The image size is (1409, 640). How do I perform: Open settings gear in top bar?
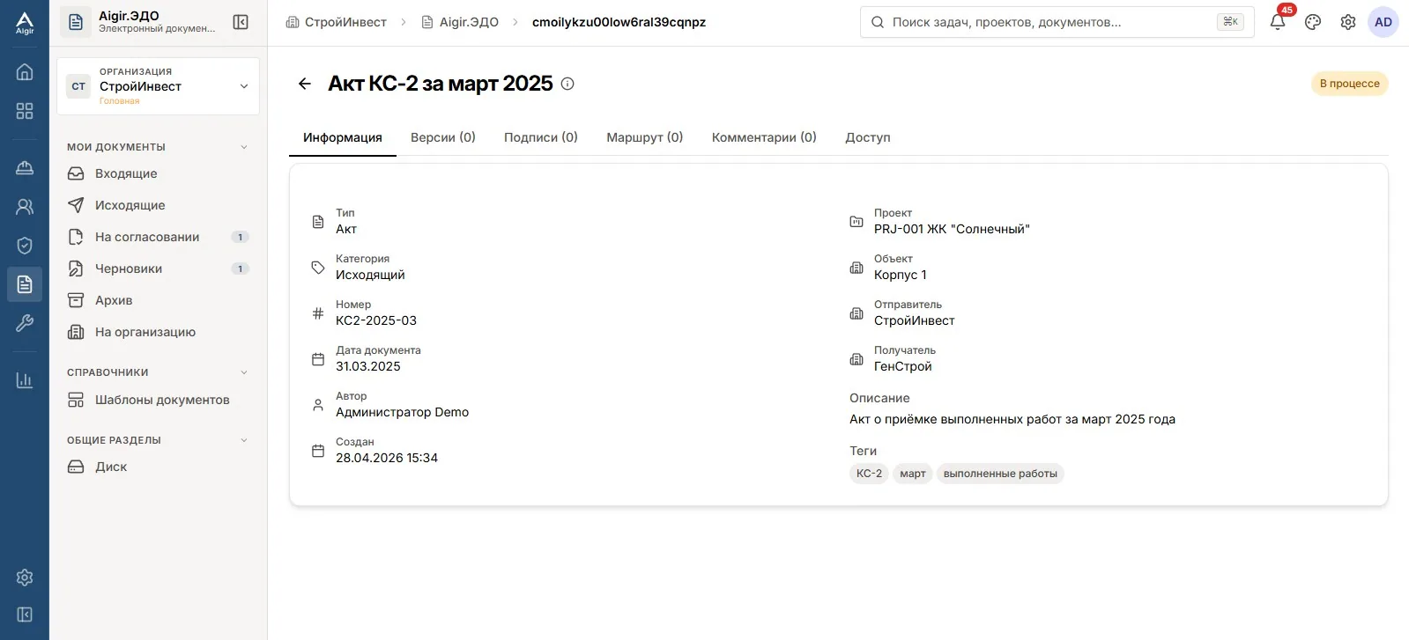[x=1348, y=22]
